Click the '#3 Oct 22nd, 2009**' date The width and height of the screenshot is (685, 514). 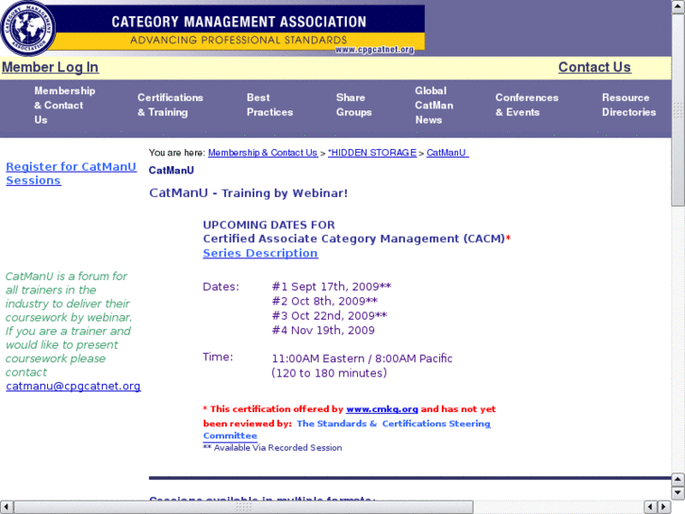click(x=330, y=315)
